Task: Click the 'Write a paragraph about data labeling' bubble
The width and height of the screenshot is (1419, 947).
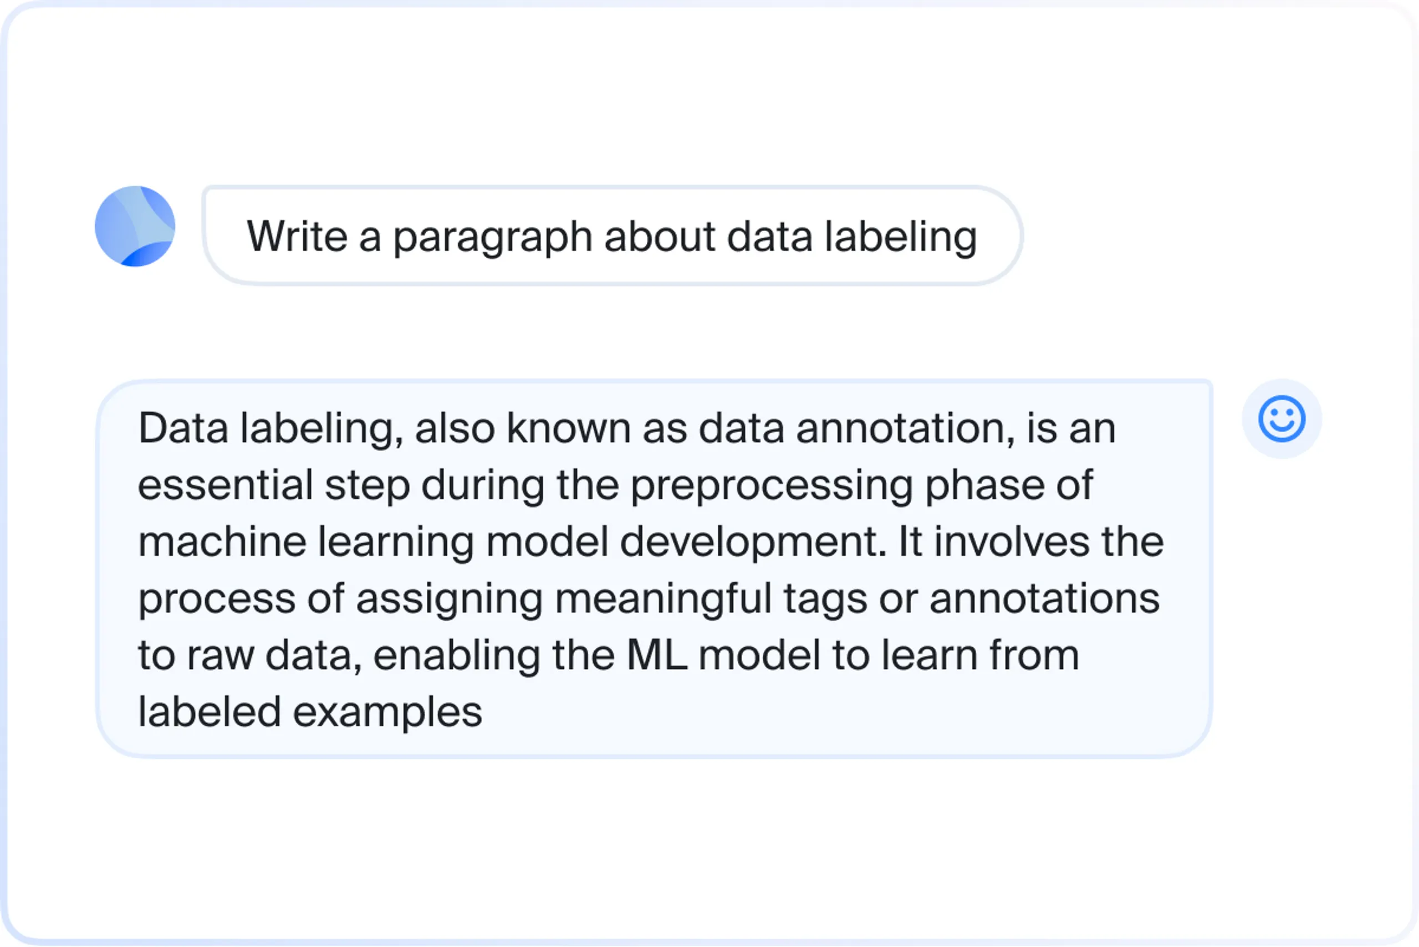Action: pyautogui.click(x=612, y=236)
